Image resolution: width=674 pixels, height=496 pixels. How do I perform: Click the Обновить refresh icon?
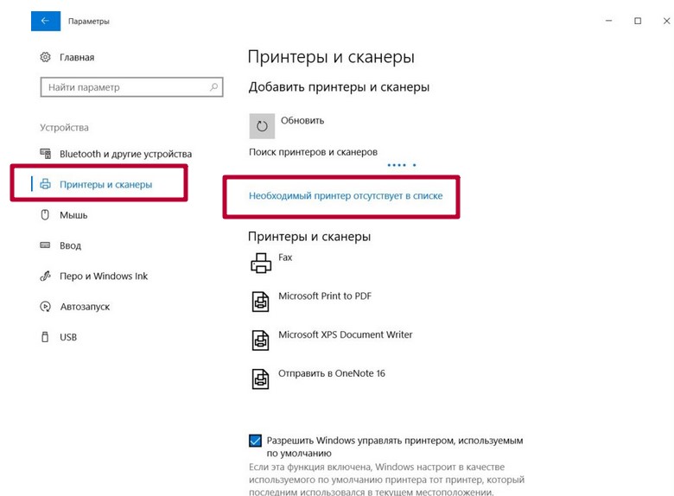click(262, 126)
